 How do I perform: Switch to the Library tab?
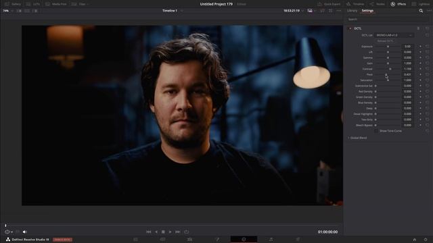tap(352, 11)
